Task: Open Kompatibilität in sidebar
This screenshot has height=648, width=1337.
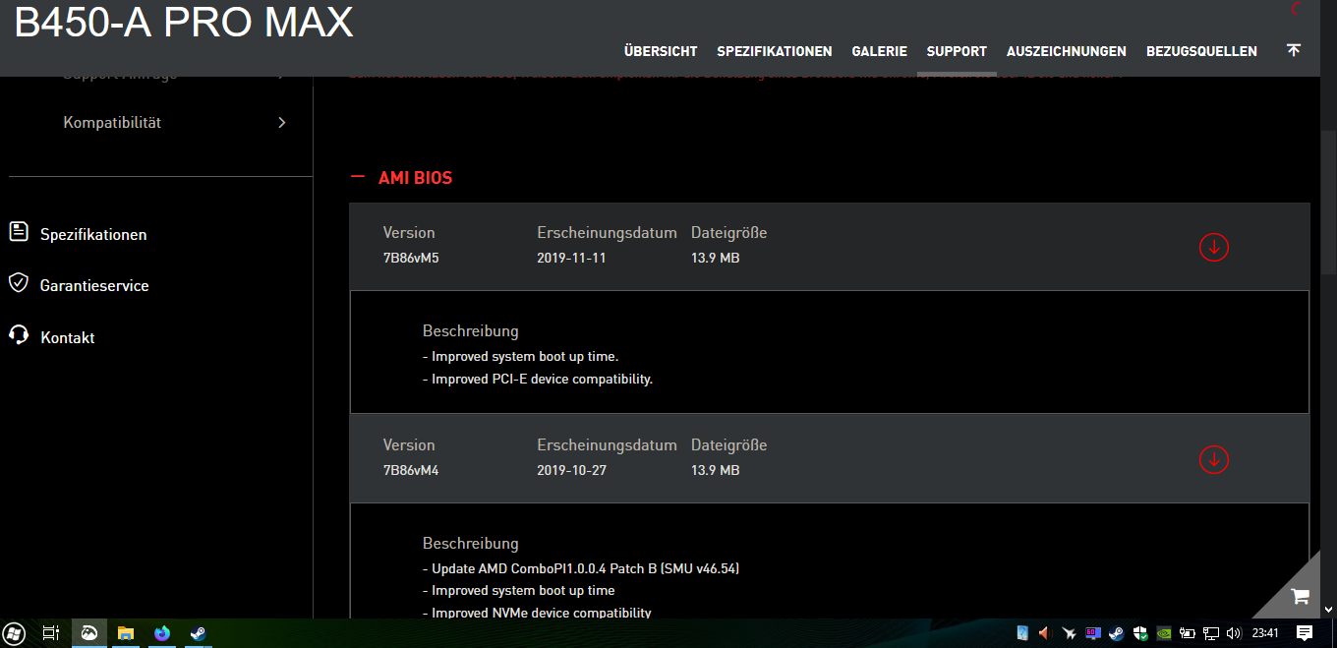Action: 112,123
